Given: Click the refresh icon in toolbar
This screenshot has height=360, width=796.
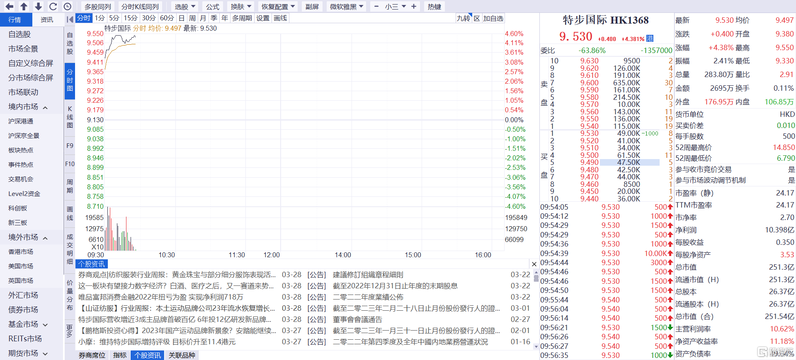Looking at the screenshot, I should coord(53,6).
